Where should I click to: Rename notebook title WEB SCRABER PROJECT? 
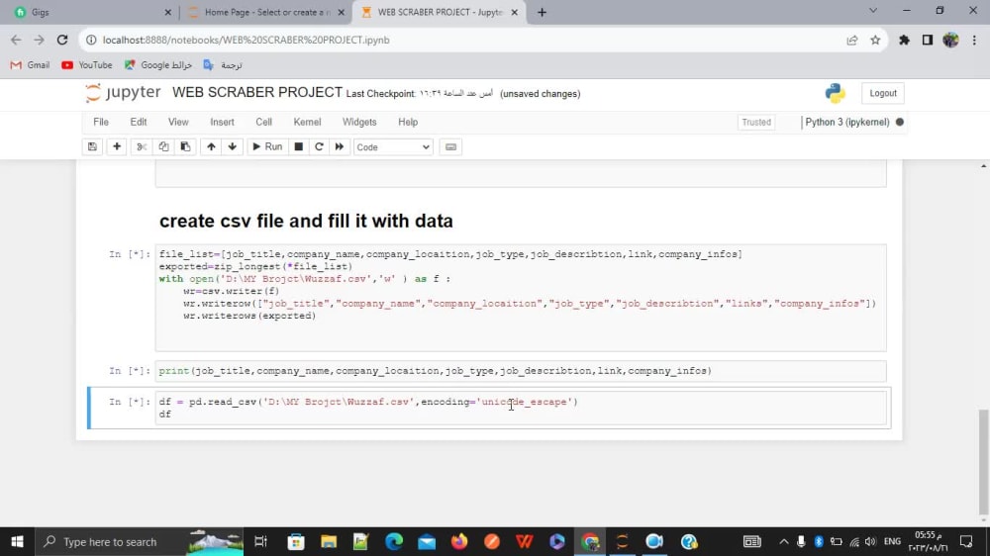[257, 93]
